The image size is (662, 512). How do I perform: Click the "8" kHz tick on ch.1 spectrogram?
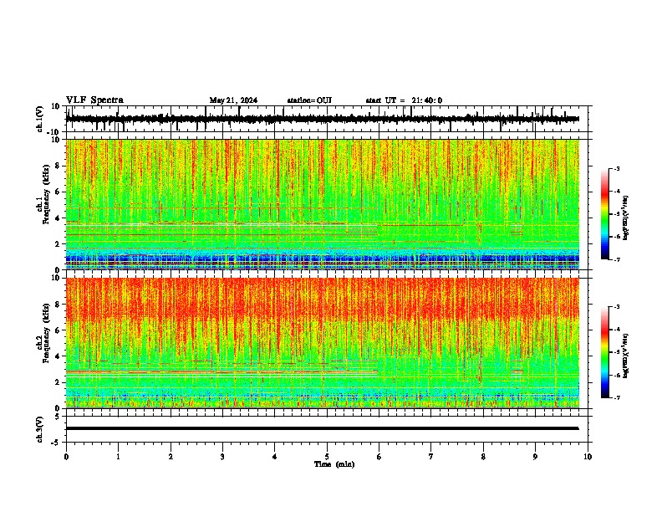59,166
